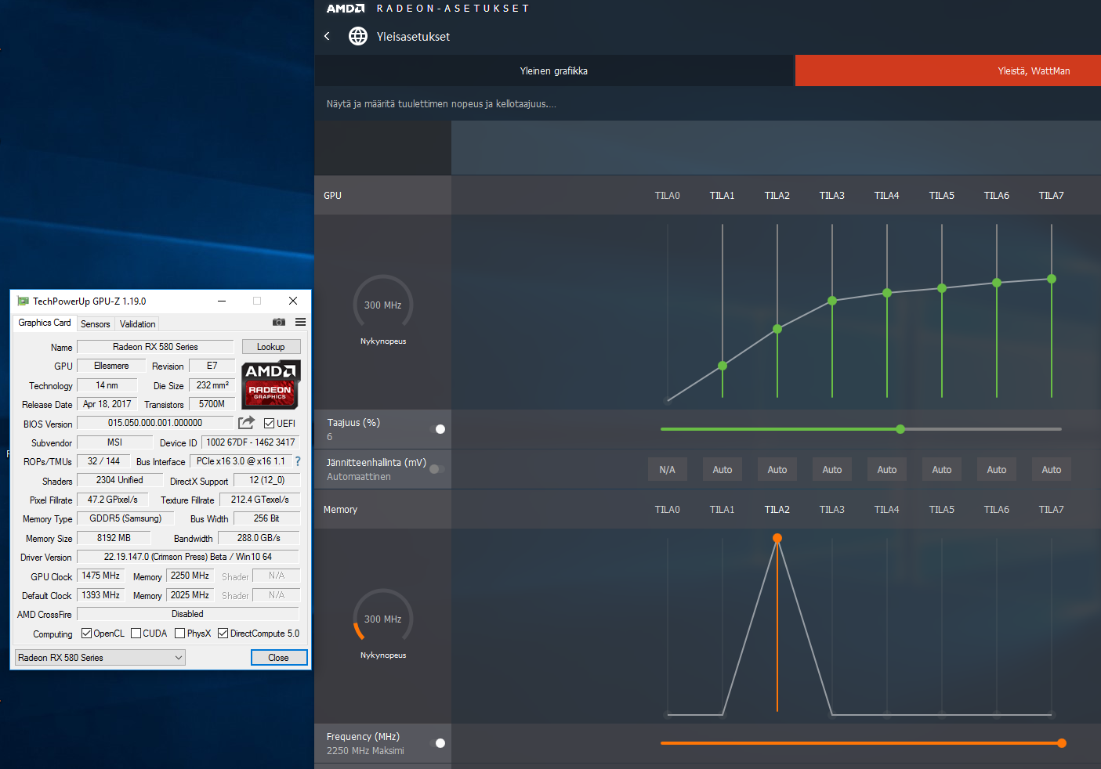Viewport: 1101px width, 769px height.
Task: Click the Memory TILA7 column header
Action: click(x=1052, y=510)
